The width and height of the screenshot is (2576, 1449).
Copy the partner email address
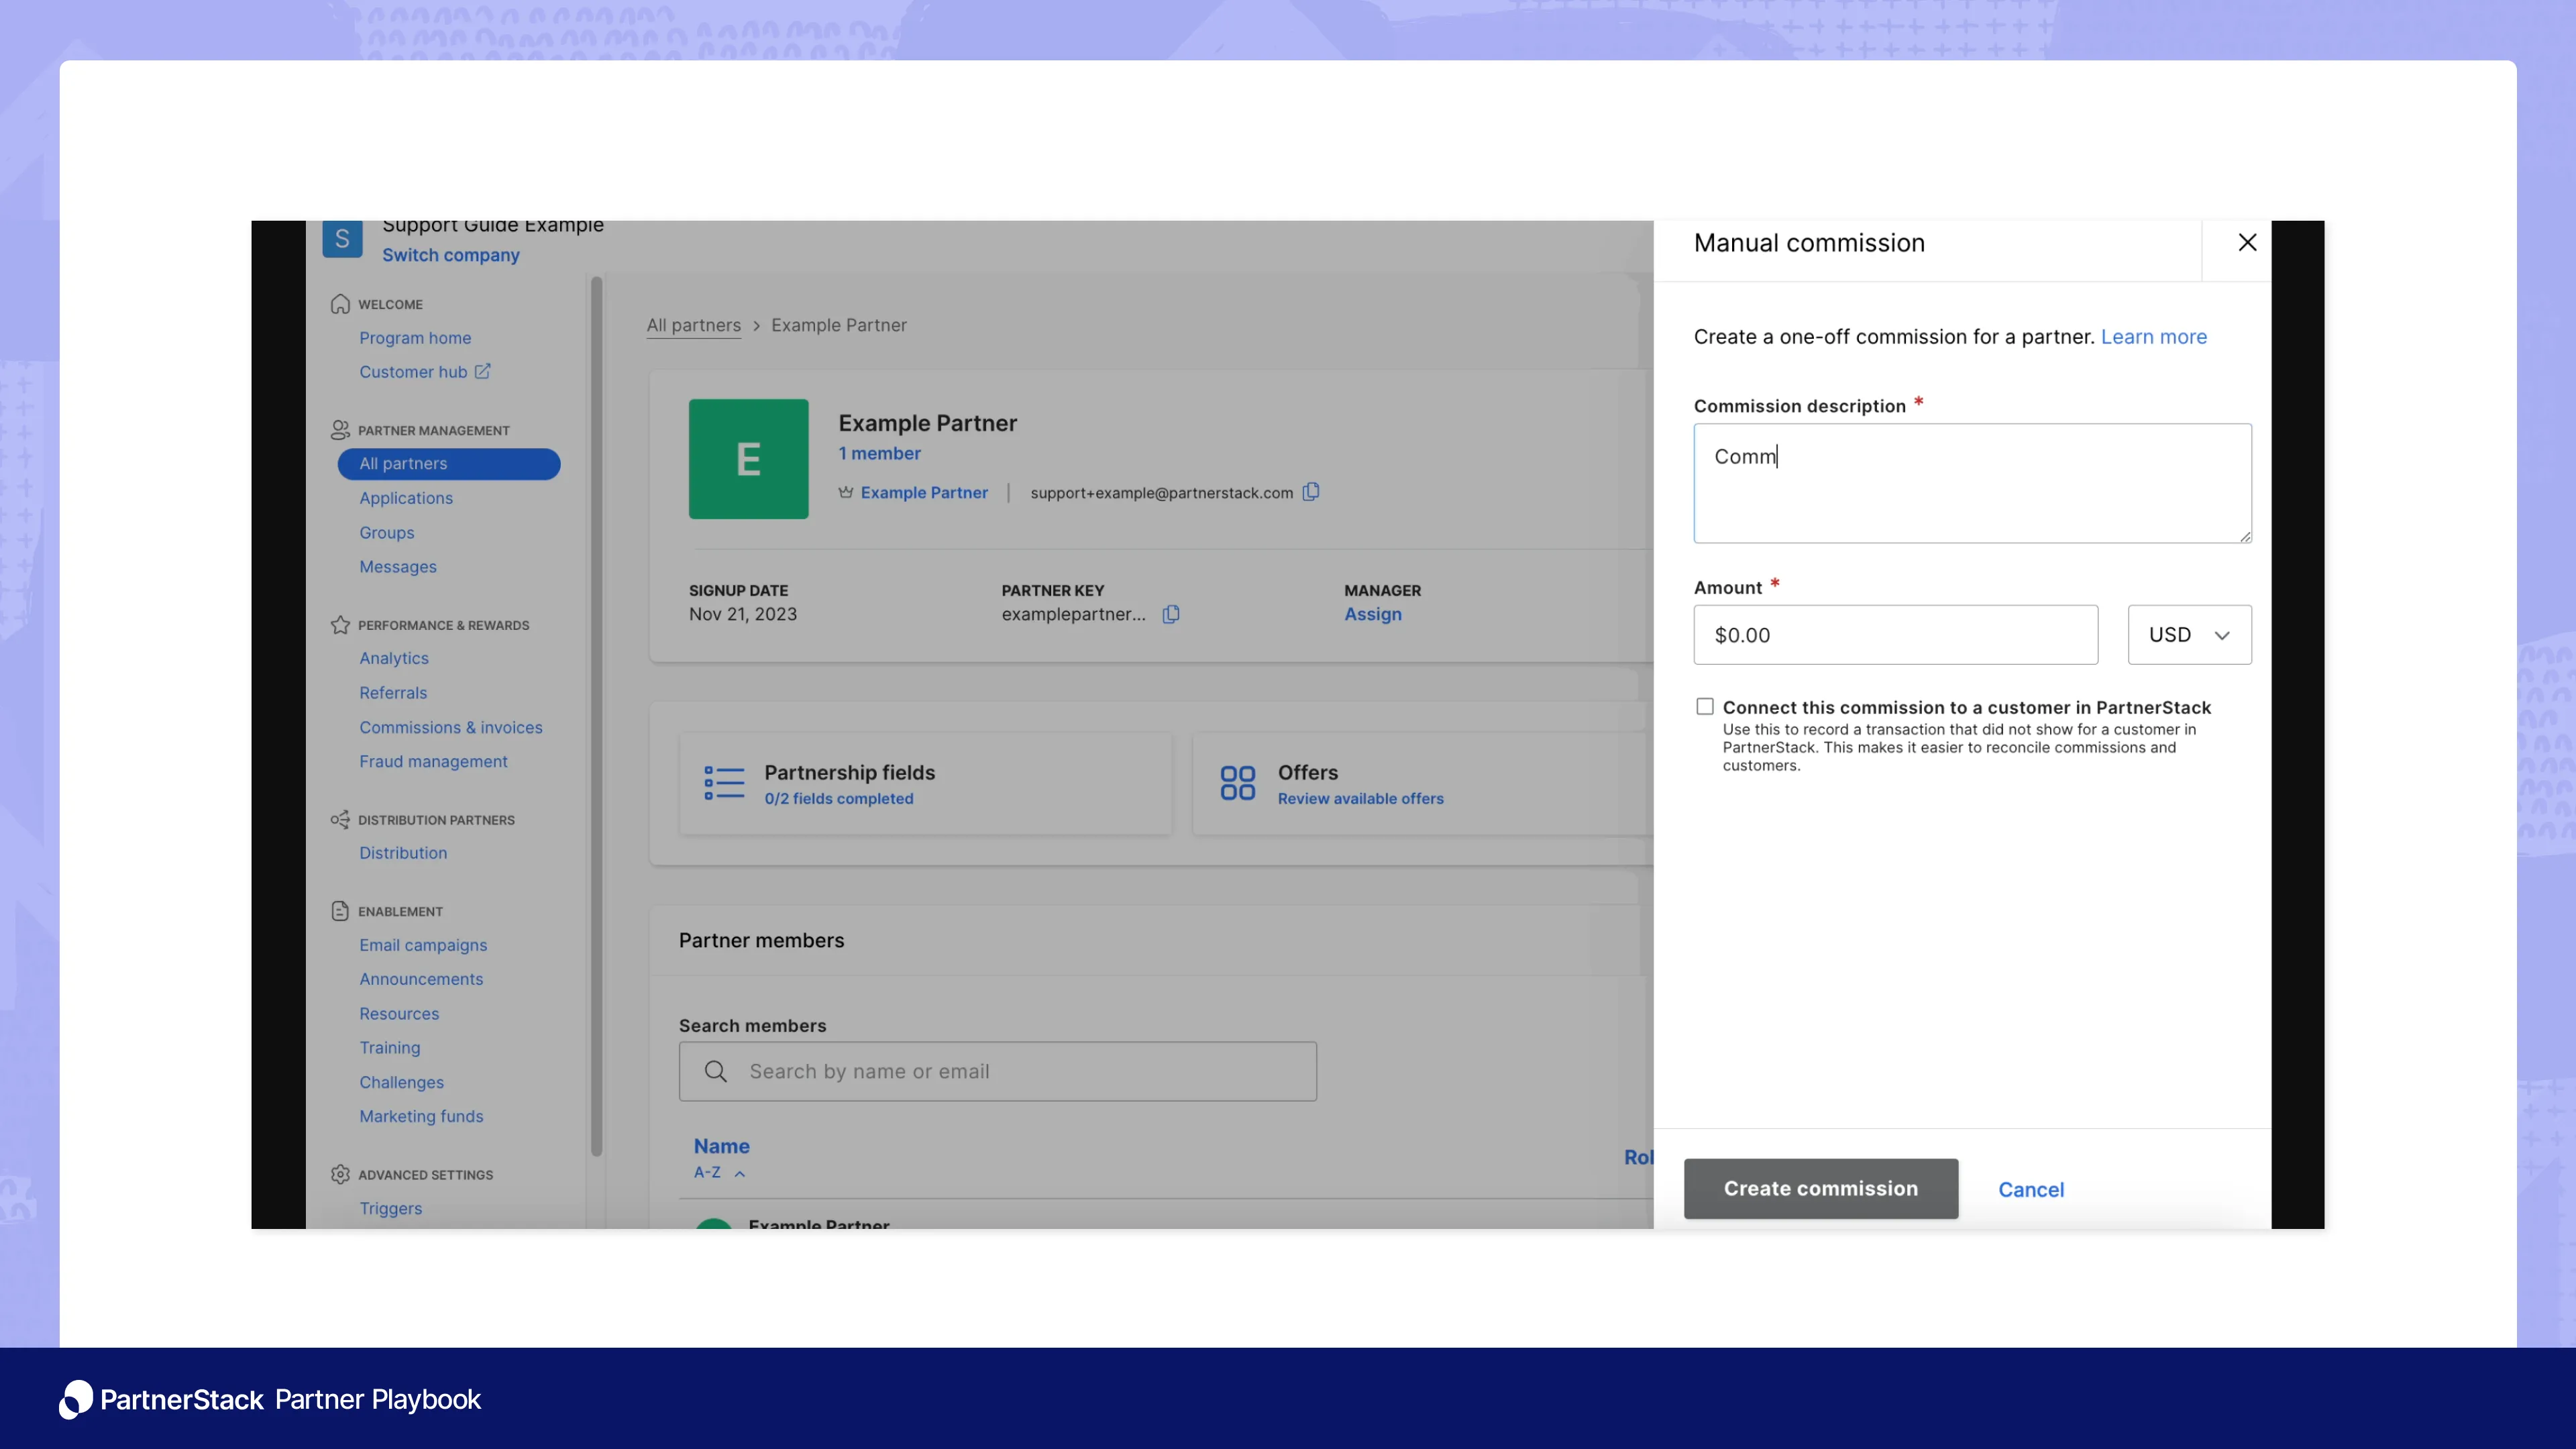tap(1311, 492)
